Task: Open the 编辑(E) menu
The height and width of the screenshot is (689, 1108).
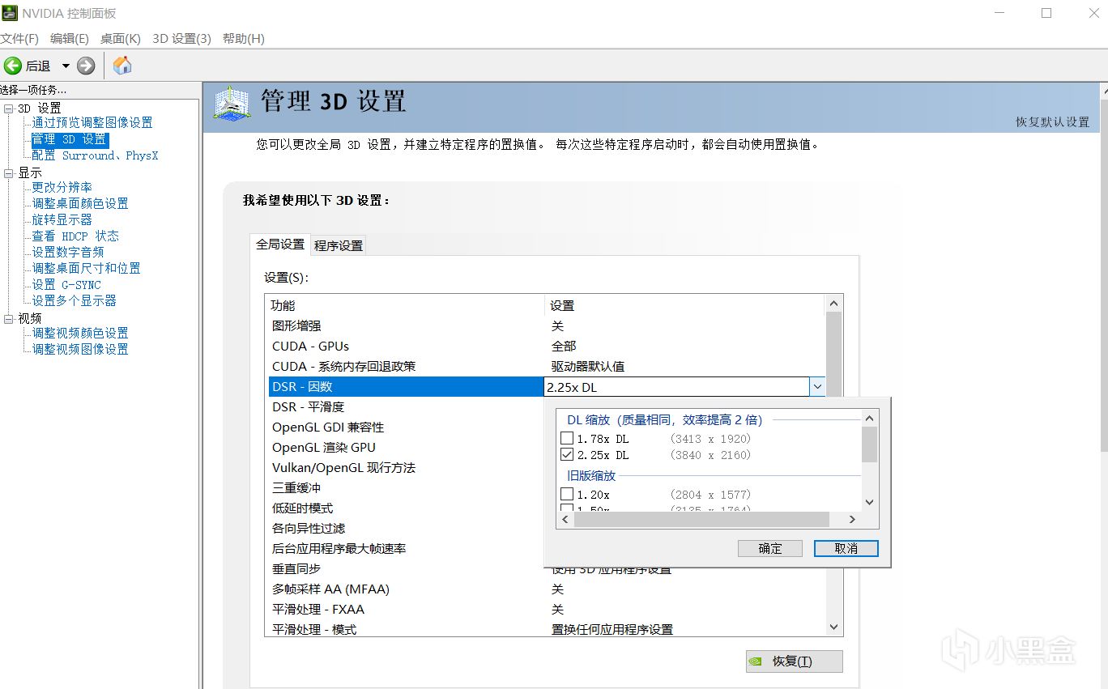Action: click(70, 38)
